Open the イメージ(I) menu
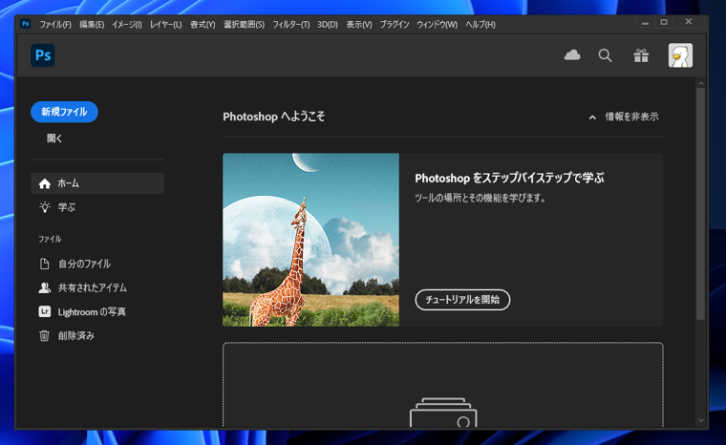 pyautogui.click(x=126, y=25)
